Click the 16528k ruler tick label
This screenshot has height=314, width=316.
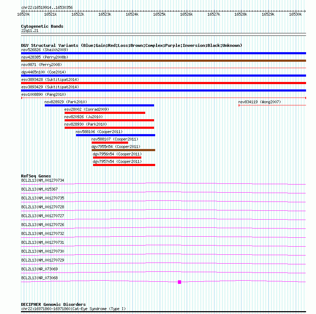click(x=241, y=14)
